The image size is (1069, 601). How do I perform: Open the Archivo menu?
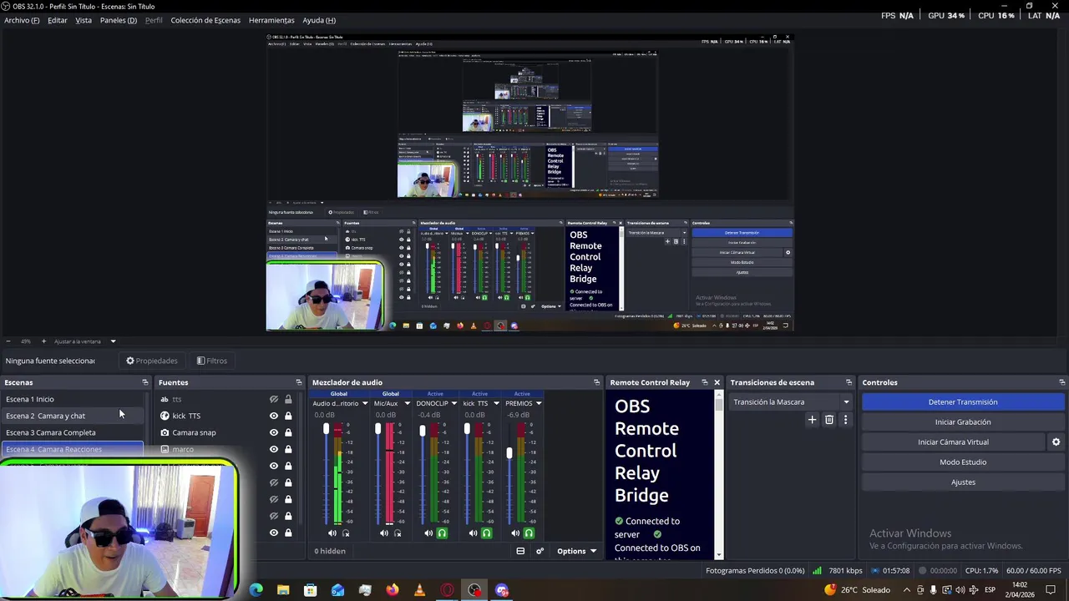tap(22, 20)
